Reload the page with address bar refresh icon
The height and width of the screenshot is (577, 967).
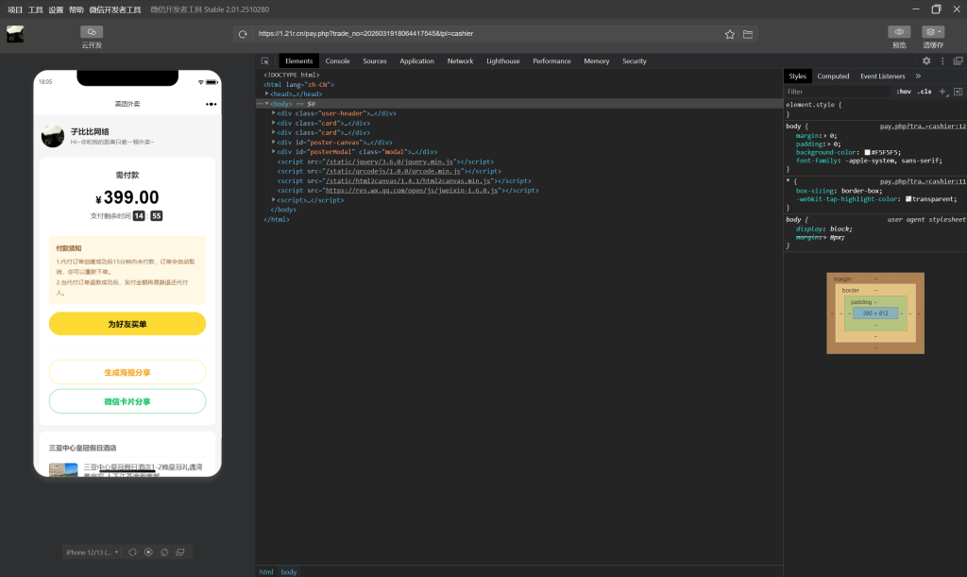tap(243, 34)
